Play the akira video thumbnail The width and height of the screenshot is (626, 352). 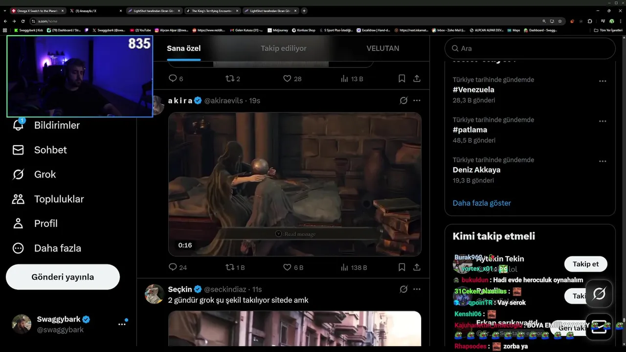tap(295, 184)
